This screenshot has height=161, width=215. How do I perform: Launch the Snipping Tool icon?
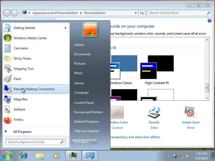[8, 69]
